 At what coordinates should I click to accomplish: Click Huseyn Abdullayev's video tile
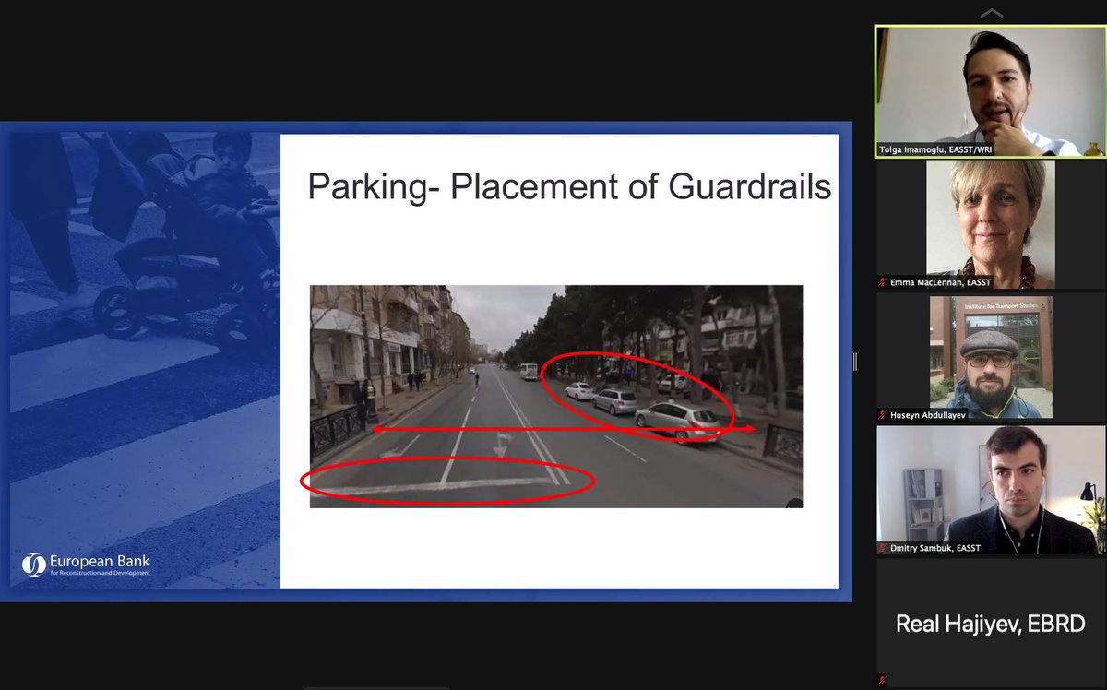pyautogui.click(x=989, y=357)
